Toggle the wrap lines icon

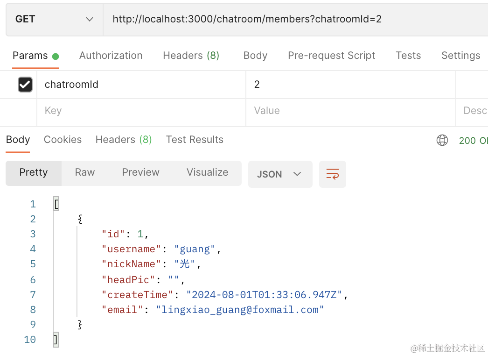(333, 174)
